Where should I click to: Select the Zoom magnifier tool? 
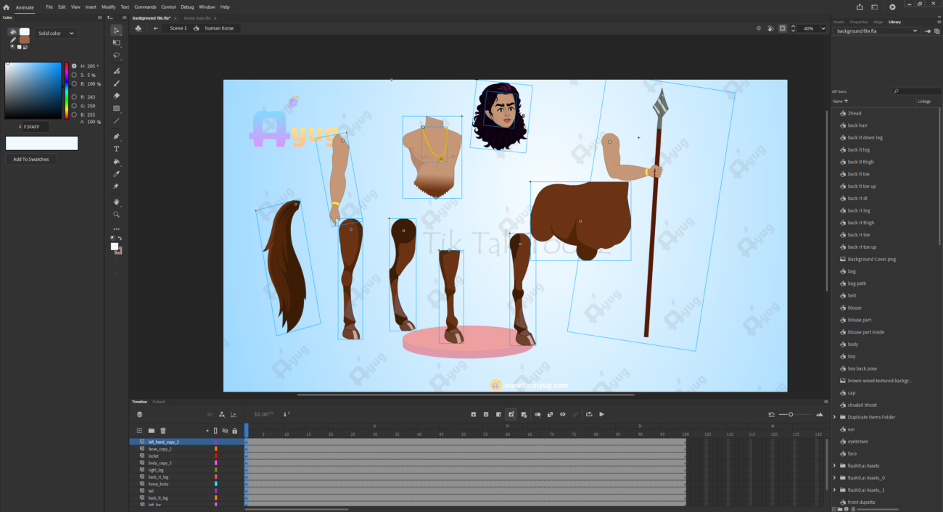tap(117, 215)
